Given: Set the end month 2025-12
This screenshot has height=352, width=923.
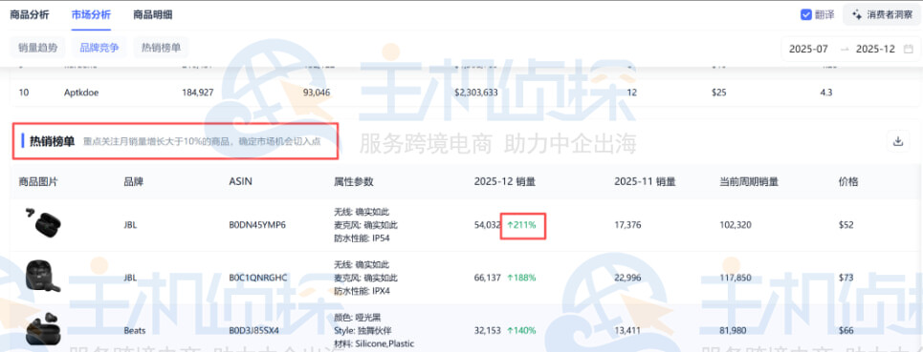Looking at the screenshot, I should pos(875,50).
